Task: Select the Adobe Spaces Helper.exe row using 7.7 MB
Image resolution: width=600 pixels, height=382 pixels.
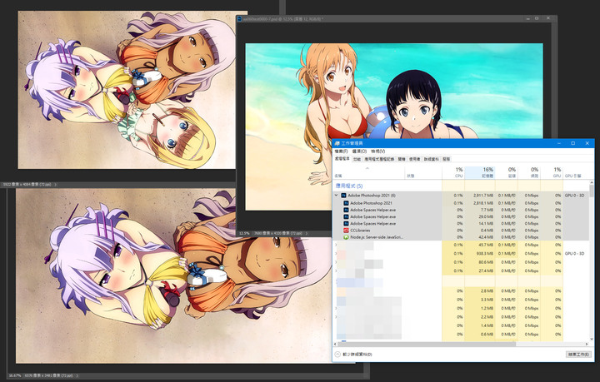Action: click(461, 210)
